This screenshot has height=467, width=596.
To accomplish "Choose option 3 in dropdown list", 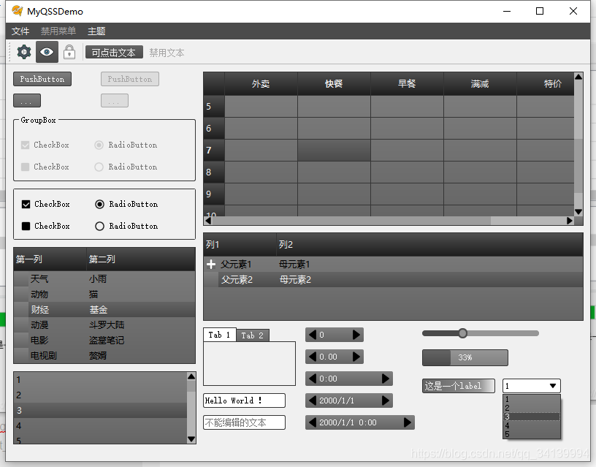I will click(532, 417).
